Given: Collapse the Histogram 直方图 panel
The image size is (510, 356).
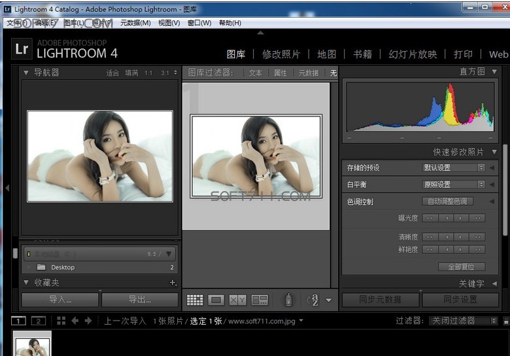Looking at the screenshot, I should click(494, 71).
